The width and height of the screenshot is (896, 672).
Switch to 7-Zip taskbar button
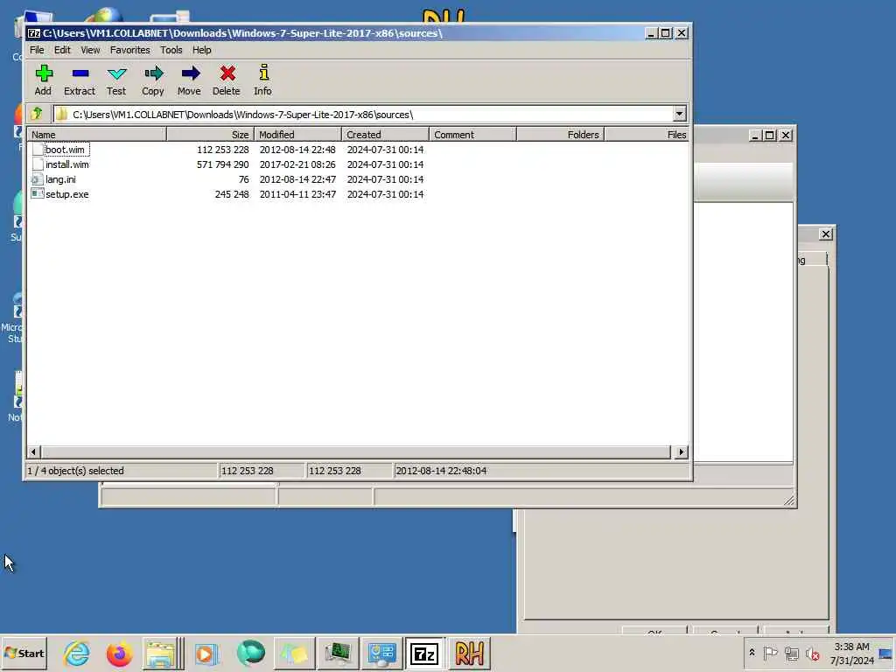pyautogui.click(x=424, y=653)
